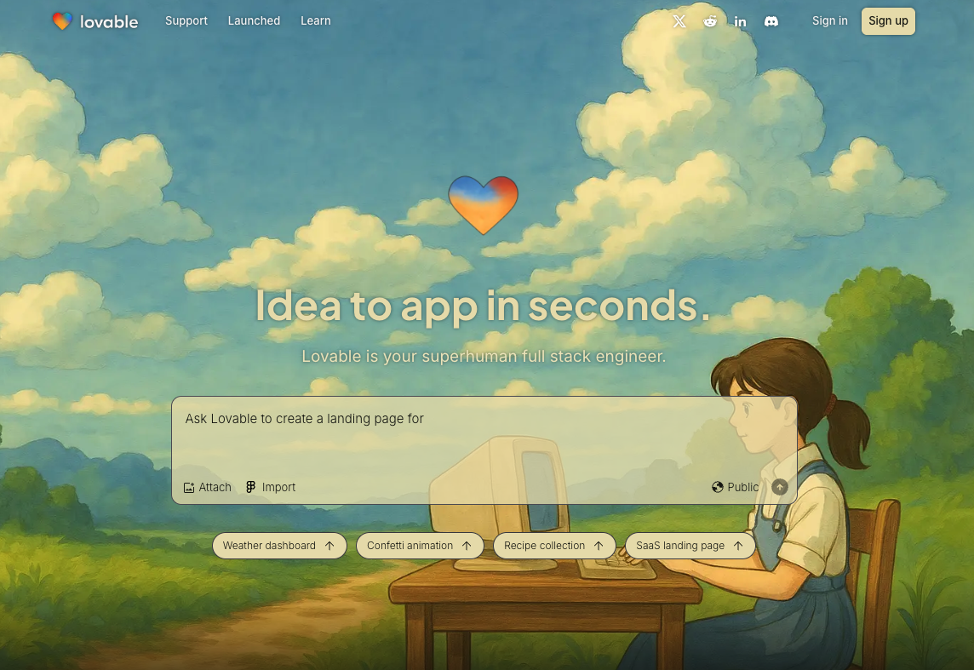This screenshot has height=670, width=974.
Task: Choose the Recipe collection suggestion
Action: (555, 546)
